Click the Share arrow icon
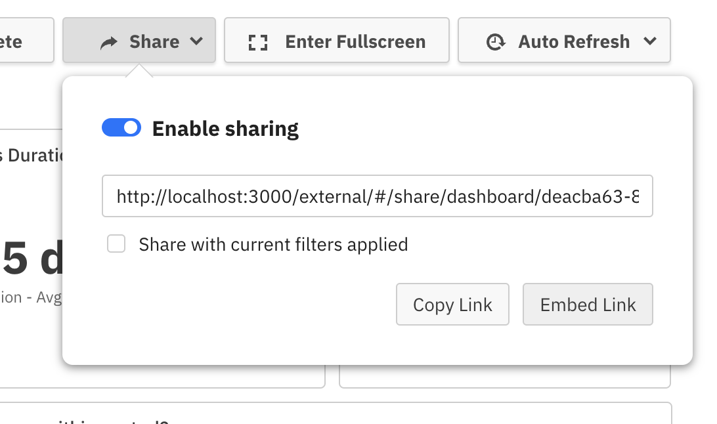717x424 pixels. tap(109, 43)
